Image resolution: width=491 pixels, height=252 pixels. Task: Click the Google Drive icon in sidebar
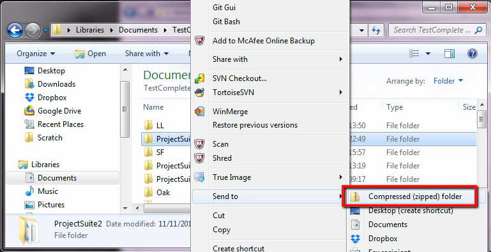[29, 111]
